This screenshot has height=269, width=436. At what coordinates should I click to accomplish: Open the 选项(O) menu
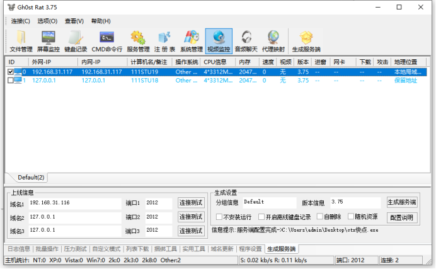(47, 21)
